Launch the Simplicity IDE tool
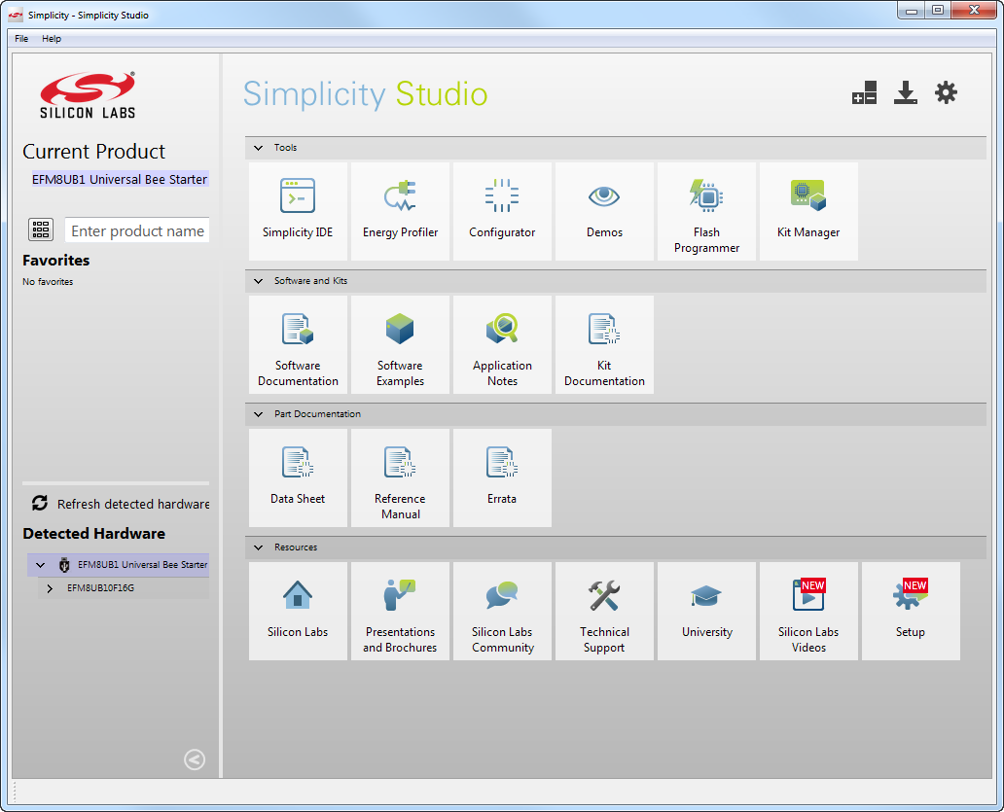Screen dimensions: 1004x812 pos(298,210)
